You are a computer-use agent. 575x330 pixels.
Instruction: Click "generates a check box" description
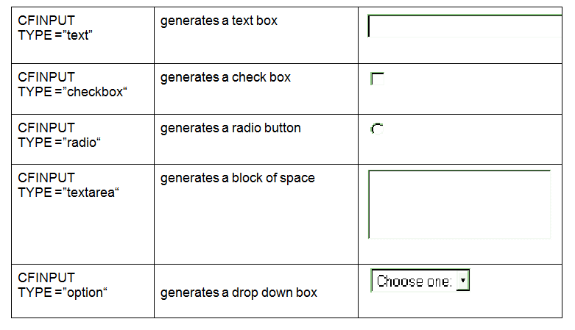tap(225, 77)
